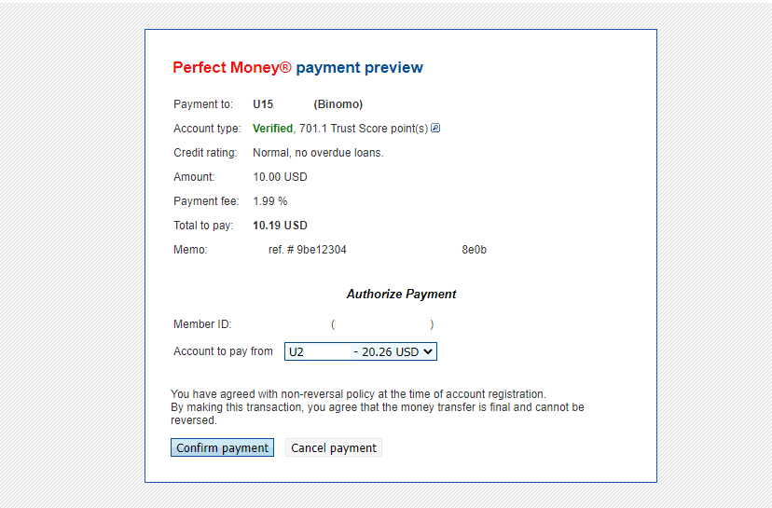Click the blue payment preview heading
The width and height of the screenshot is (772, 508).
(x=359, y=68)
